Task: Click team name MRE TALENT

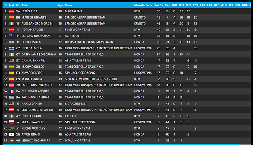Action: pos(74,11)
